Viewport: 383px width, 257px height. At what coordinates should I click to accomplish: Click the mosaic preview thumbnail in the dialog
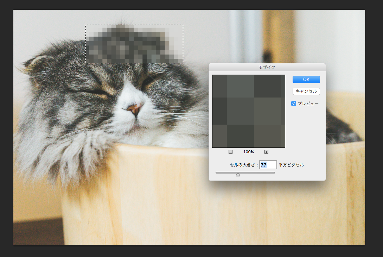[x=248, y=111]
